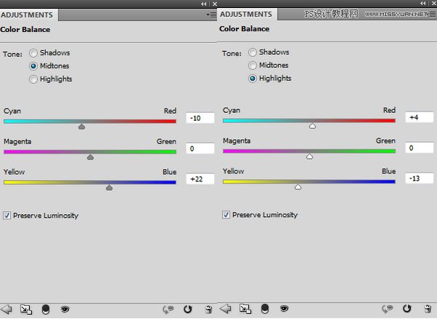The height and width of the screenshot is (319, 437).
Task: Click the clip to layer icon in left panel
Action: tap(27, 309)
